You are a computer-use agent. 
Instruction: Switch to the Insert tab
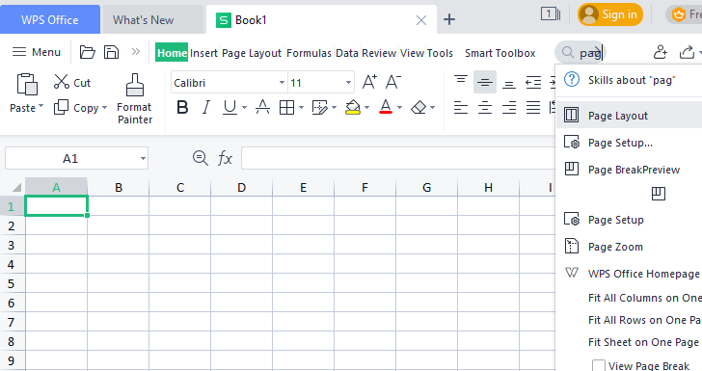coord(203,53)
